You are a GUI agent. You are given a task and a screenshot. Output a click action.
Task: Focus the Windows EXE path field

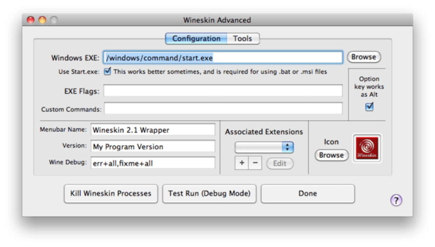point(223,57)
